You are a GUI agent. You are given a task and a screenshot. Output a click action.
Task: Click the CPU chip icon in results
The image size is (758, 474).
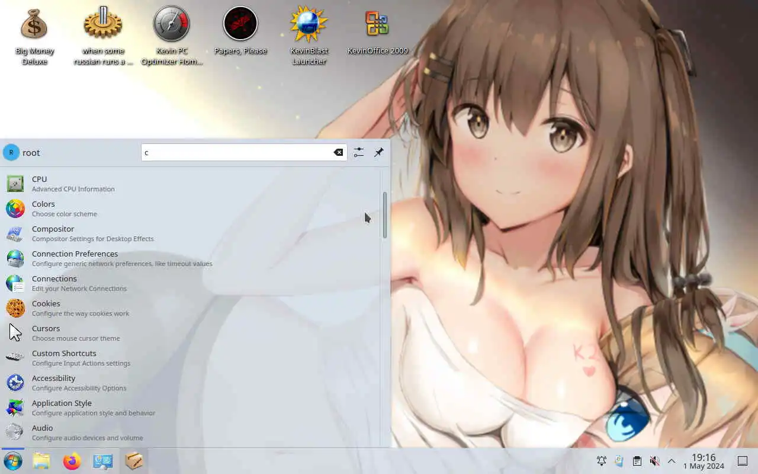click(15, 184)
